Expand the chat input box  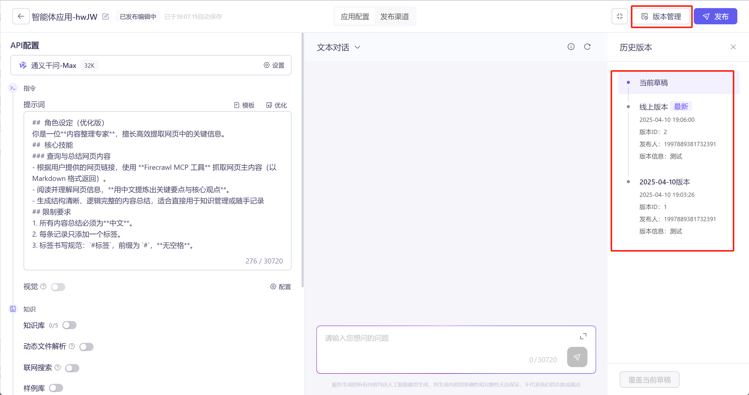click(583, 336)
